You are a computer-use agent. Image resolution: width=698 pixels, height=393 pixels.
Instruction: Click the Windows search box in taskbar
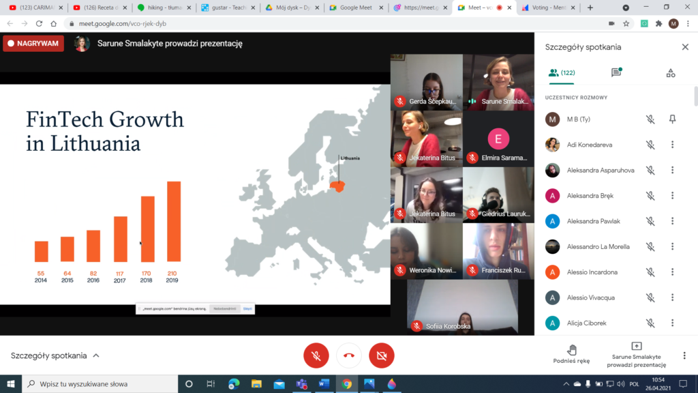(99, 383)
